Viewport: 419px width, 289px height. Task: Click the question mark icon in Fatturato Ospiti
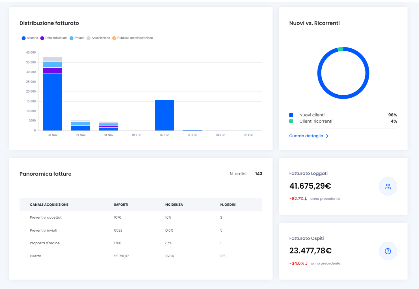point(388,251)
